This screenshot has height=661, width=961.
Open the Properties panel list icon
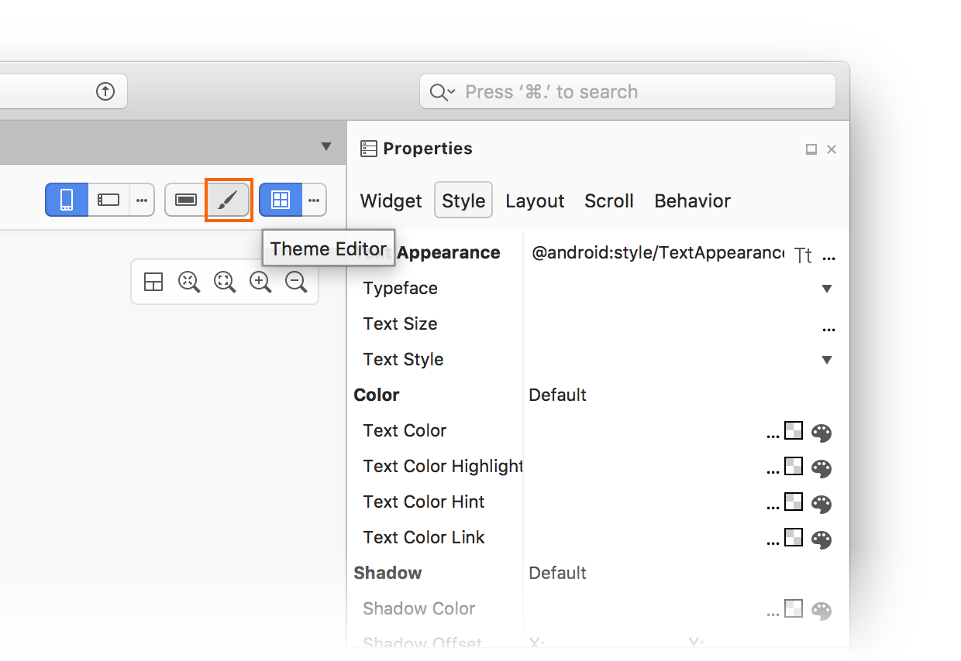pos(370,148)
